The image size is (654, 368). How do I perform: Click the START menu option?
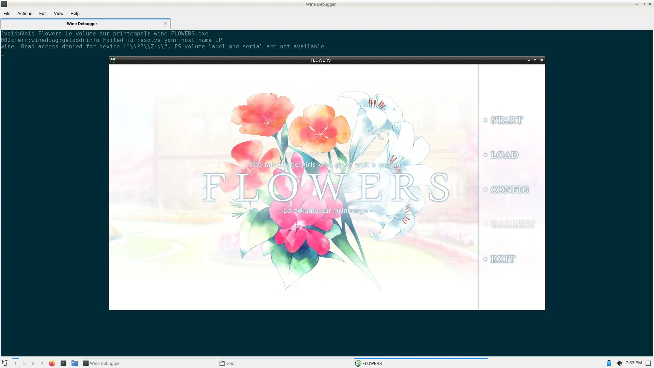pyautogui.click(x=506, y=120)
